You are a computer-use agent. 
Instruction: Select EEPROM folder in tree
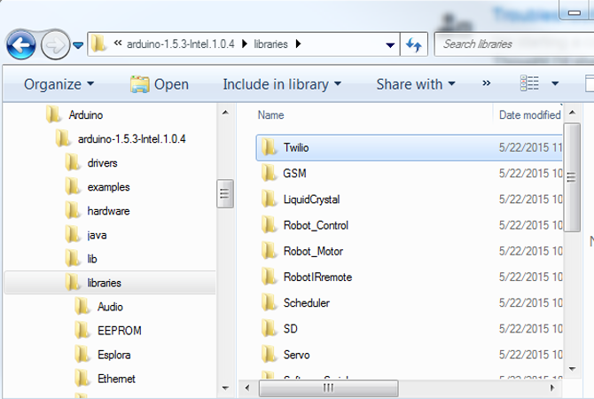coord(120,331)
